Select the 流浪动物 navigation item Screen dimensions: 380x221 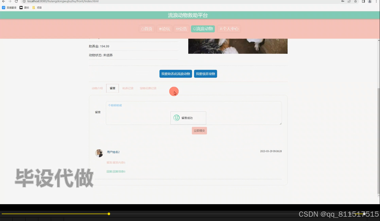203,29
